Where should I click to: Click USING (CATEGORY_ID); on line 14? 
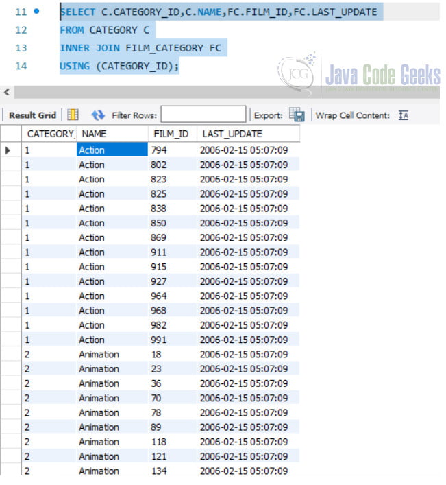pyautogui.click(x=119, y=66)
